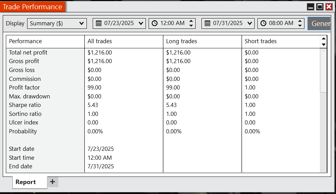Decrease start time with down arrow
Screen dimensions: 336x194
click(x=191, y=25)
